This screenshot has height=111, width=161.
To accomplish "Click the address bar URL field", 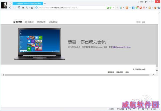I will (70, 8).
